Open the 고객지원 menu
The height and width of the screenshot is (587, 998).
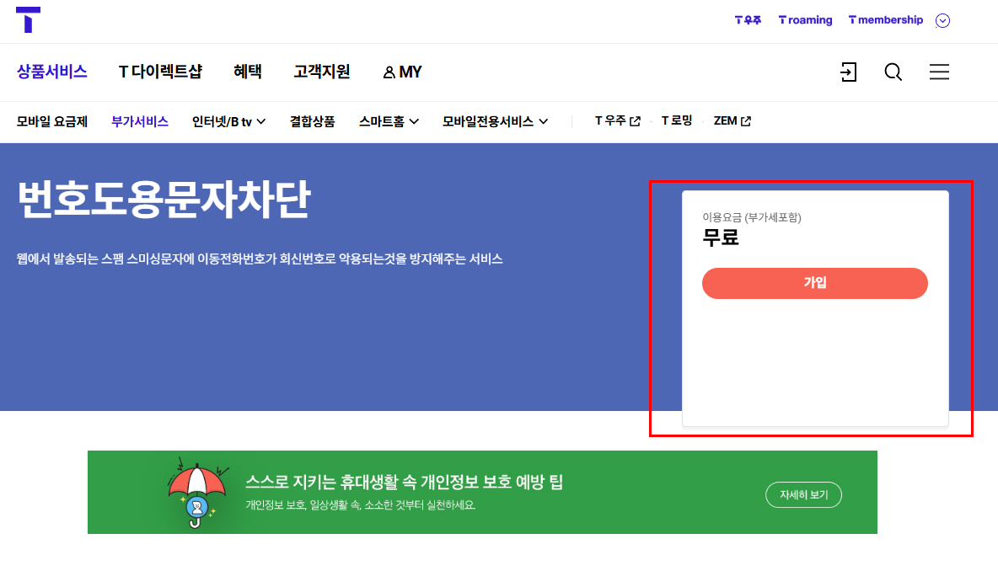(320, 72)
